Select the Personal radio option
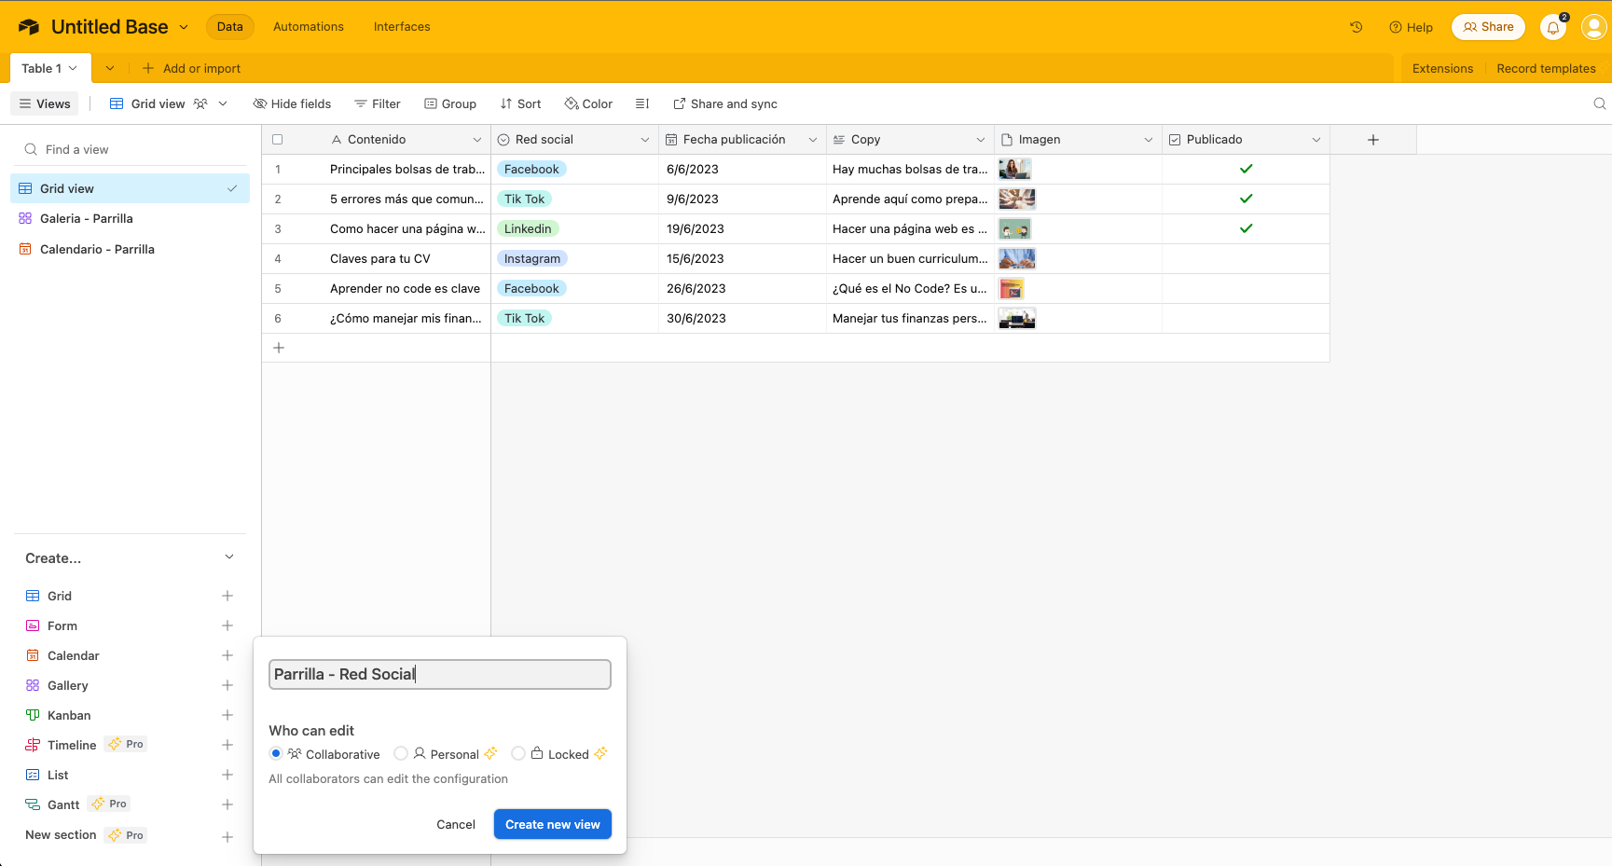 coord(401,753)
